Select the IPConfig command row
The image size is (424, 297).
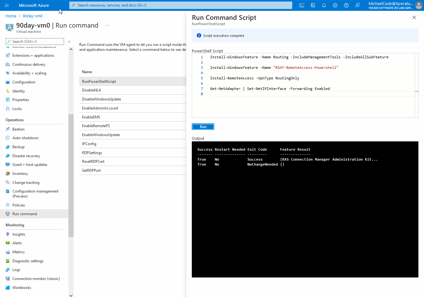click(x=89, y=144)
